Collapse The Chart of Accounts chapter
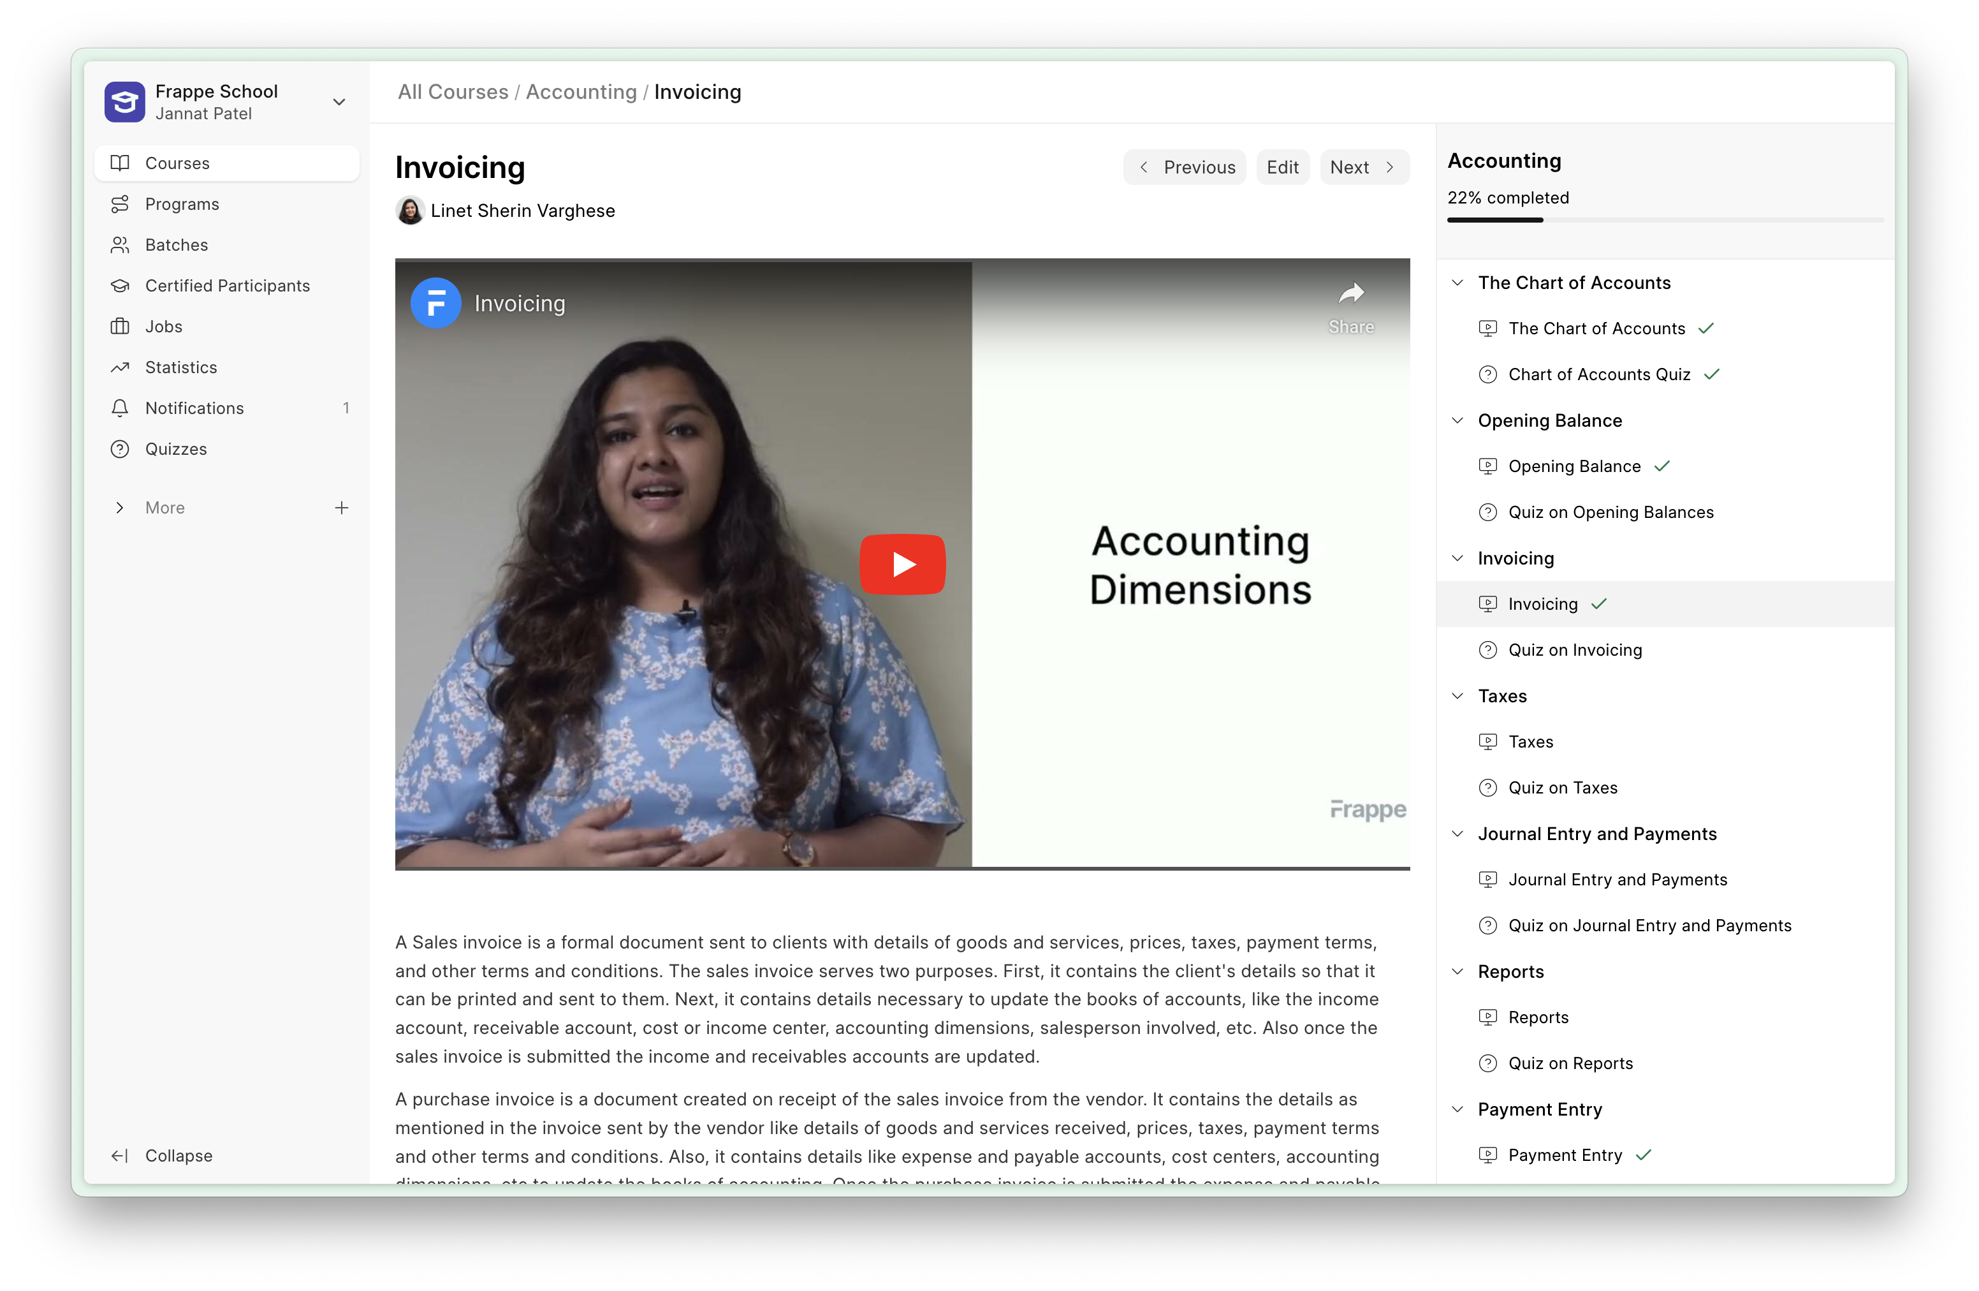Image resolution: width=1979 pixels, height=1291 pixels. point(1457,283)
